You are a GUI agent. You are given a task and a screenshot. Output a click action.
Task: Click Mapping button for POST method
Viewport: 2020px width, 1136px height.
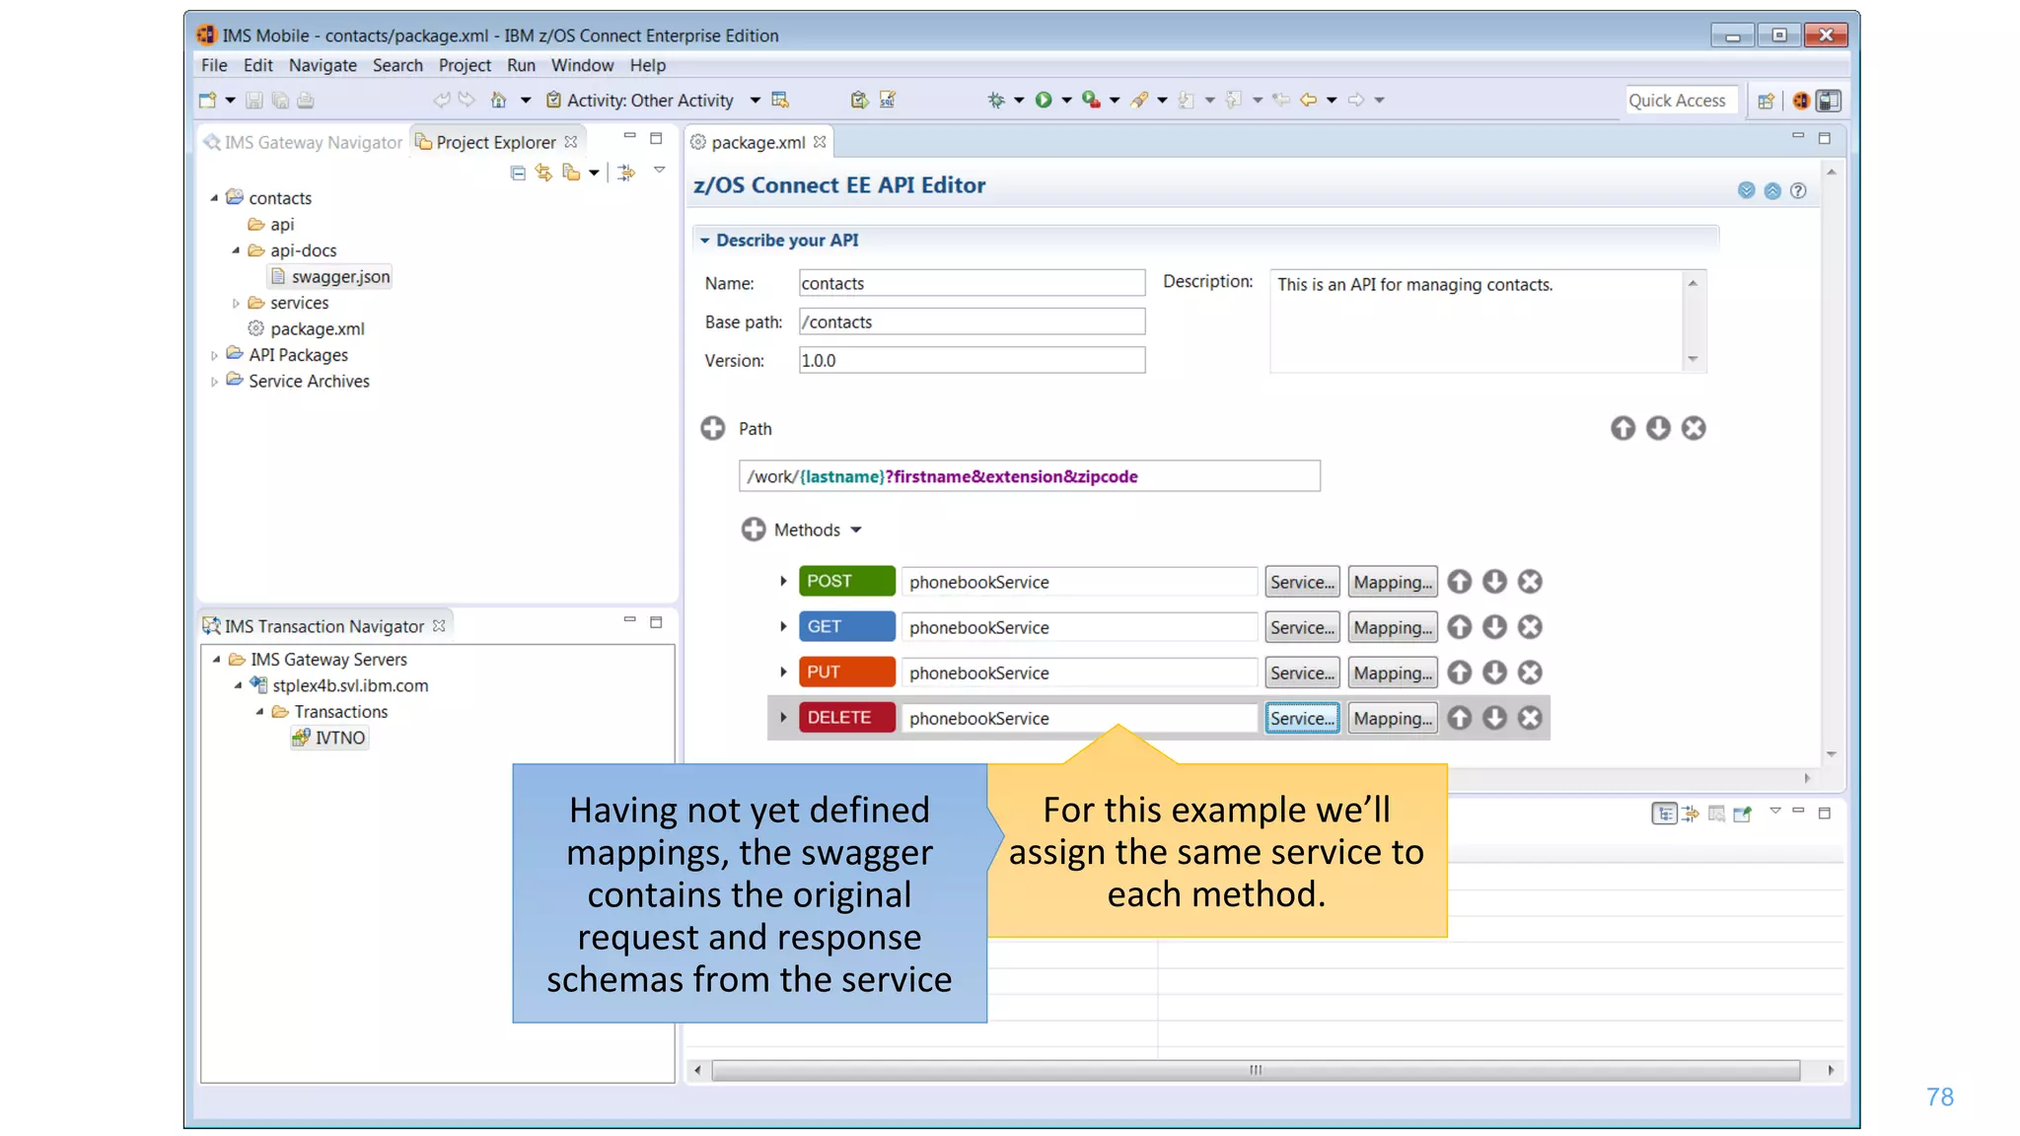pos(1393,582)
